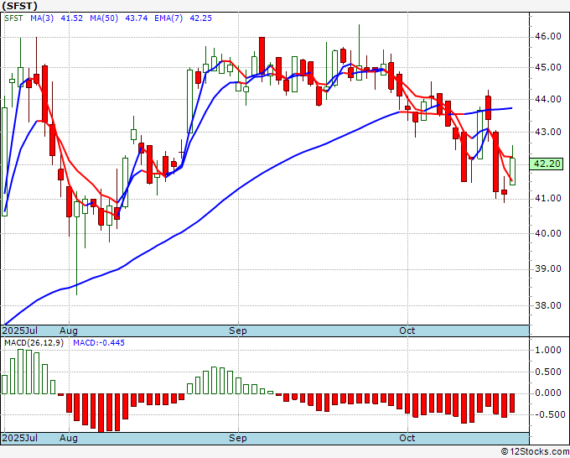The height and width of the screenshot is (458, 570).
Task: Click the MA(3) legend label
Action: tap(42, 18)
